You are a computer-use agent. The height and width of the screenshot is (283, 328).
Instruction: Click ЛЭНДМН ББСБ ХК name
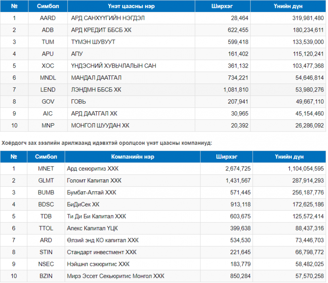(96, 89)
